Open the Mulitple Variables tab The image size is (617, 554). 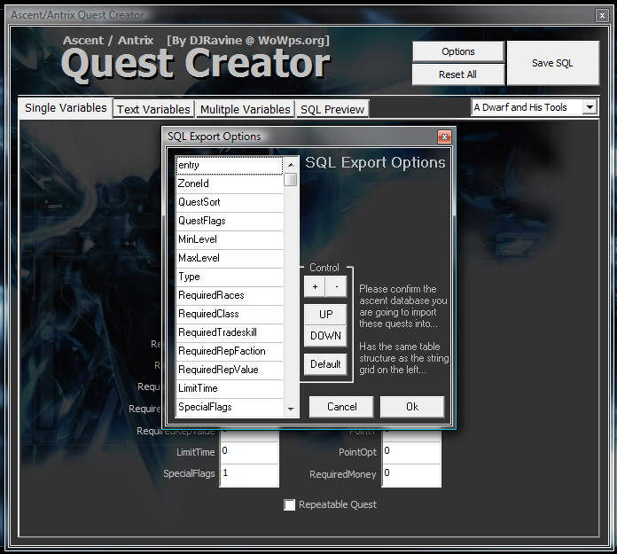pos(246,109)
